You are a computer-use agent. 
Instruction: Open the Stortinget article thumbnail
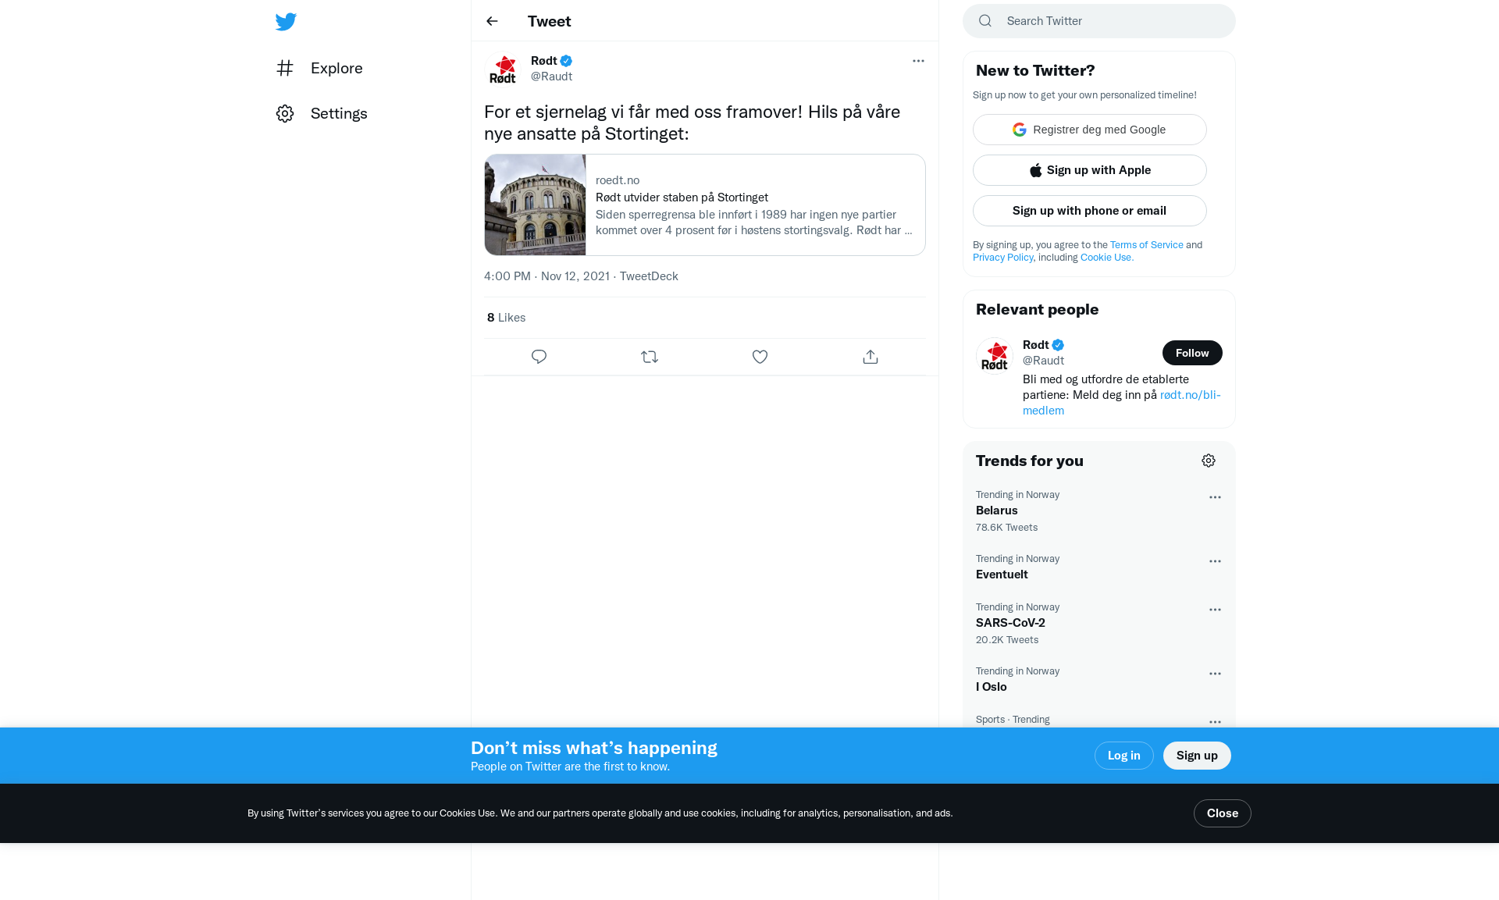pyautogui.click(x=536, y=205)
